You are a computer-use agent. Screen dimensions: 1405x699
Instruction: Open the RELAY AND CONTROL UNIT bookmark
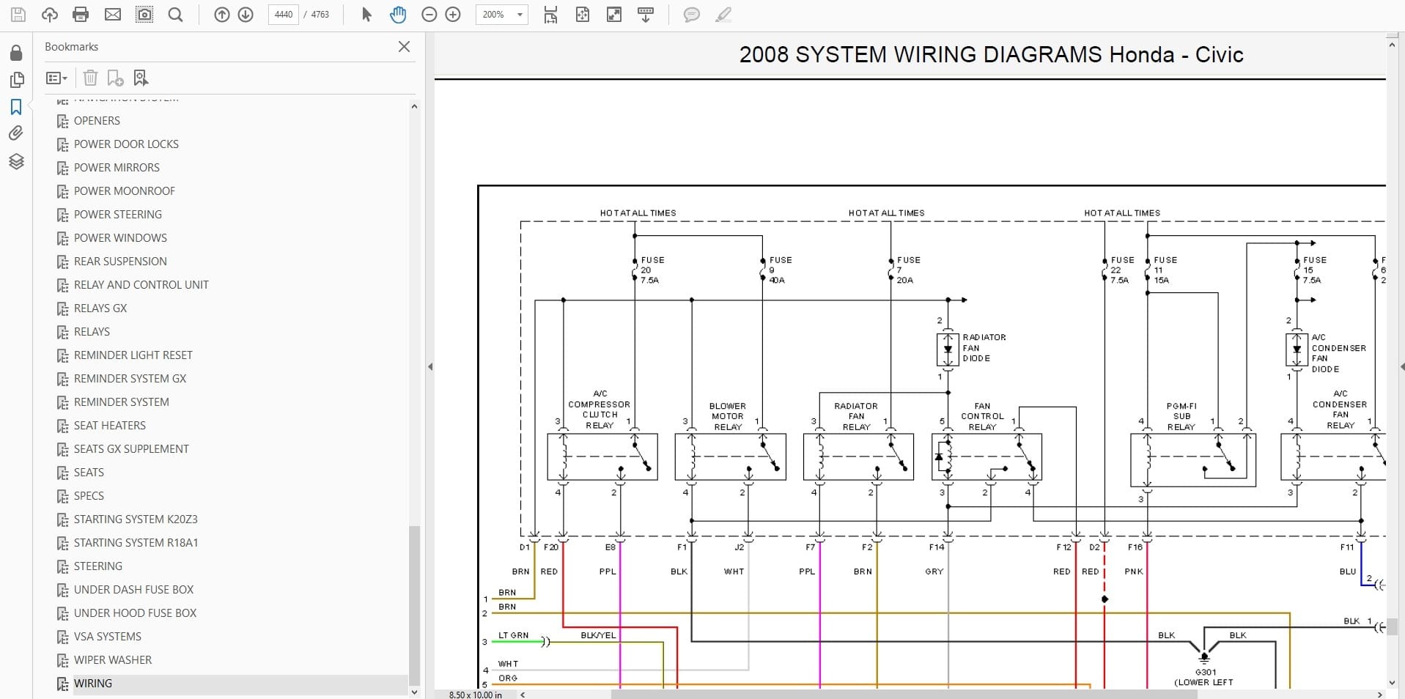(x=141, y=284)
